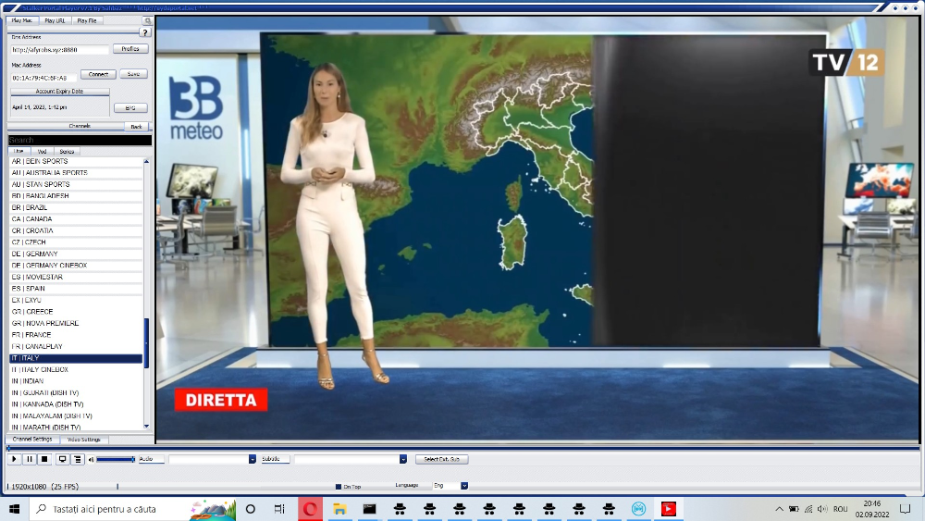
Task: Click the red play-button taskbar icon
Action: click(x=669, y=509)
